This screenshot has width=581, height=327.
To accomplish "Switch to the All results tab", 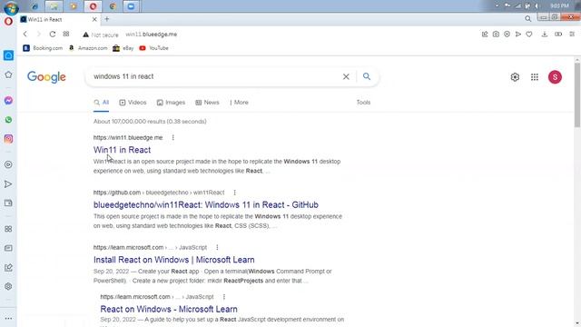I will point(101,103).
